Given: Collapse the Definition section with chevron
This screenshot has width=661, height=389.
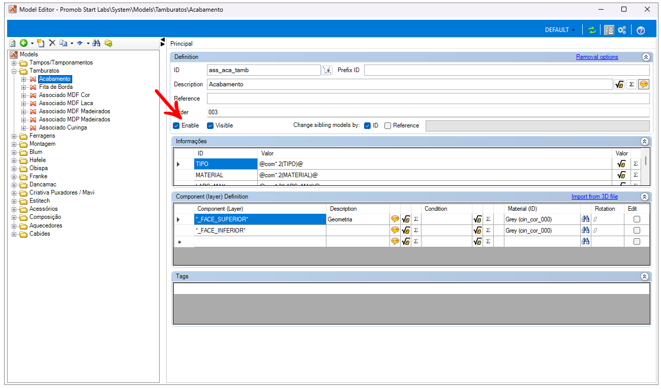Looking at the screenshot, I should pyautogui.click(x=646, y=57).
